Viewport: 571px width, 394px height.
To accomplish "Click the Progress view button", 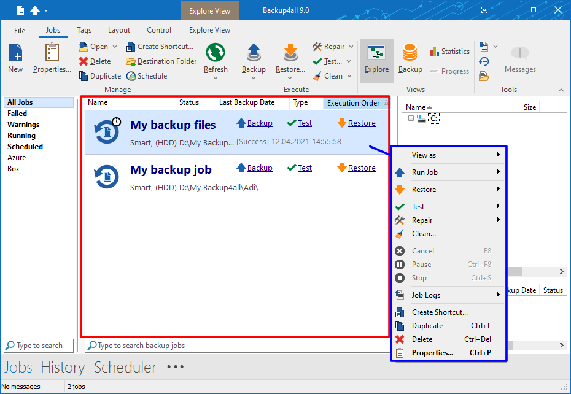I will tap(449, 71).
